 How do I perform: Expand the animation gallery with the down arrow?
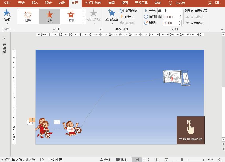click(84, 22)
